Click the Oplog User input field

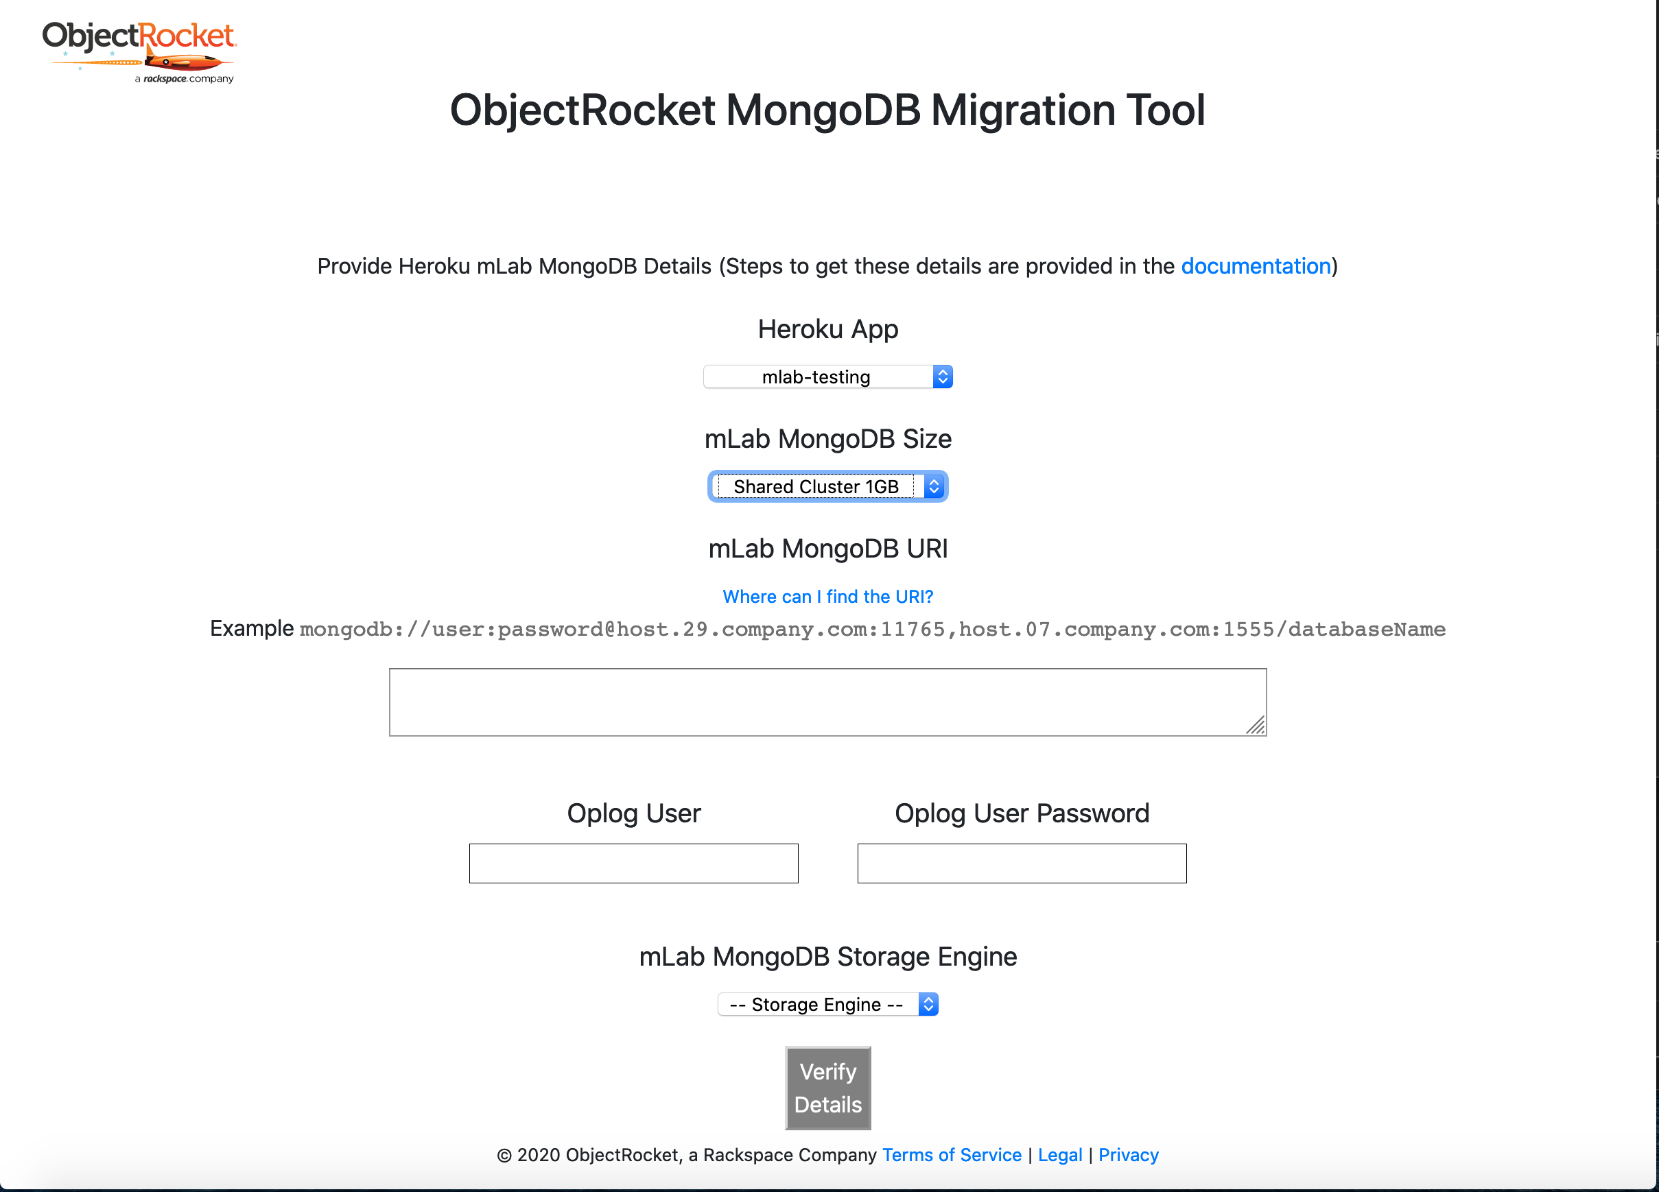pyautogui.click(x=633, y=863)
